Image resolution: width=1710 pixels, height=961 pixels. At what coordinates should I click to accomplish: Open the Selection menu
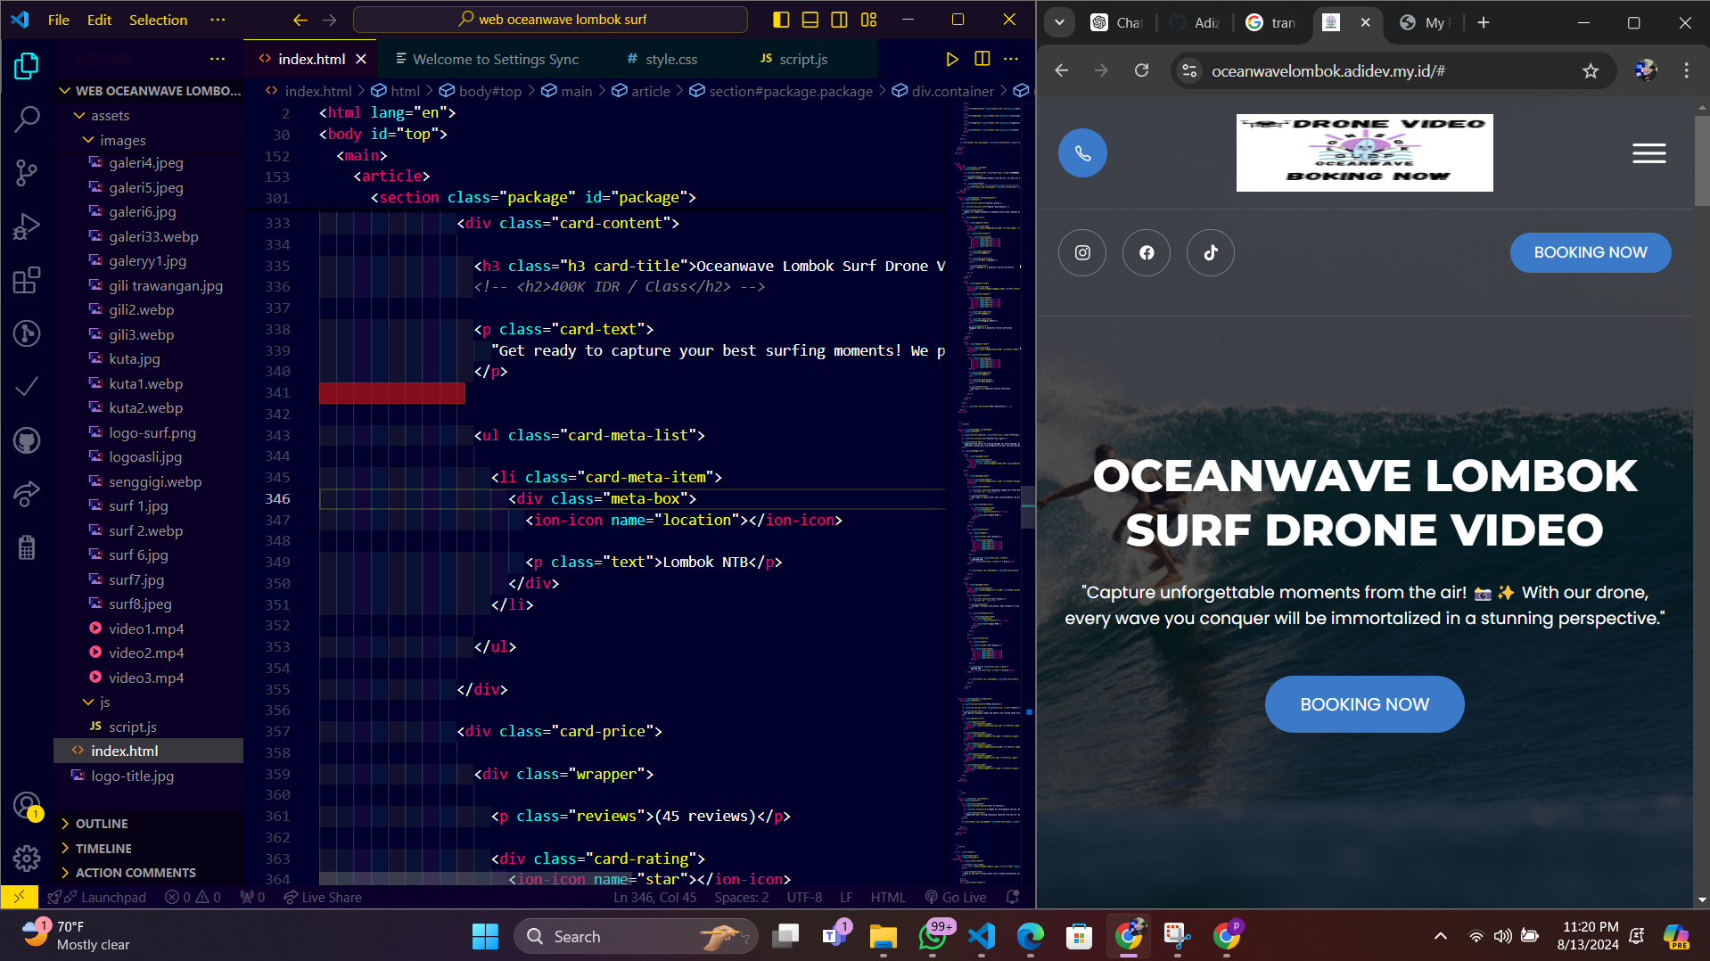coord(158,20)
